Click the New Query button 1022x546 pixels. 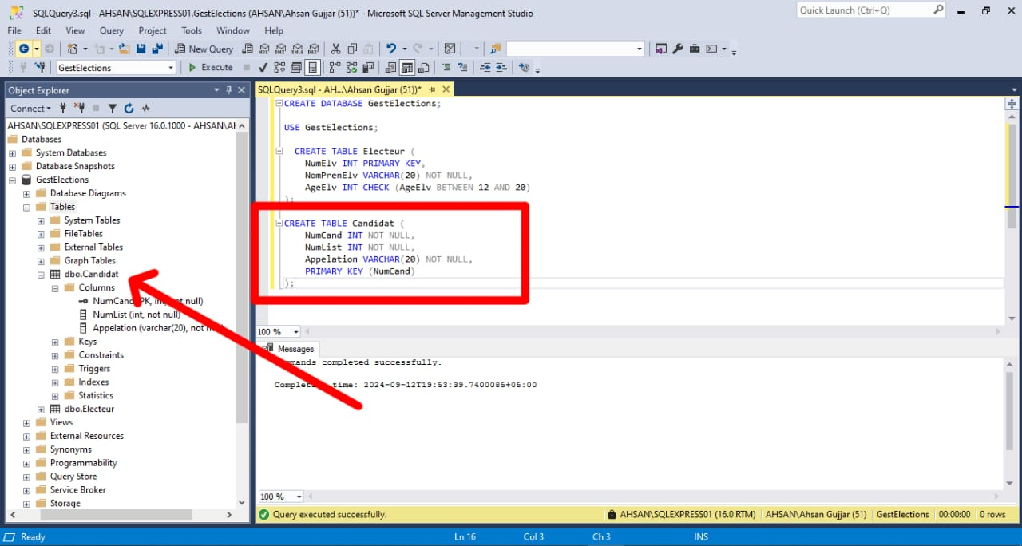click(204, 49)
